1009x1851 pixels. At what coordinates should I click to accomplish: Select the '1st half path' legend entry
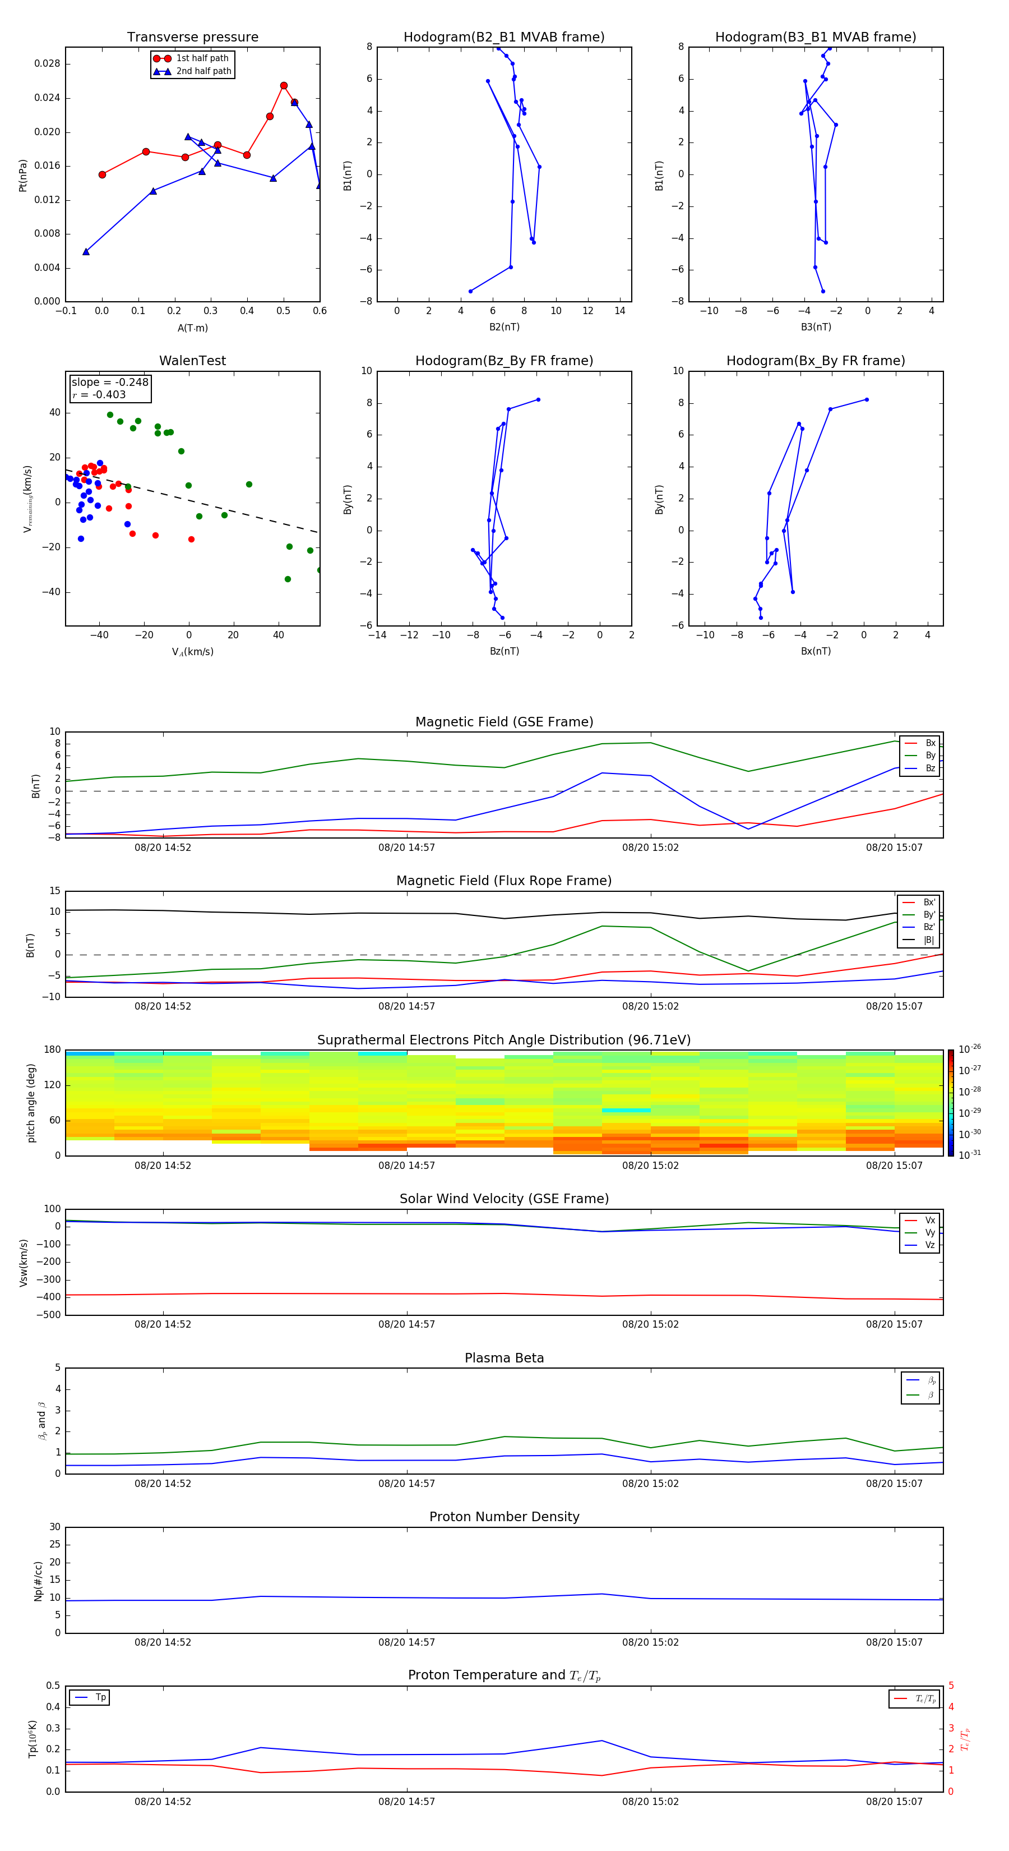click(192, 58)
